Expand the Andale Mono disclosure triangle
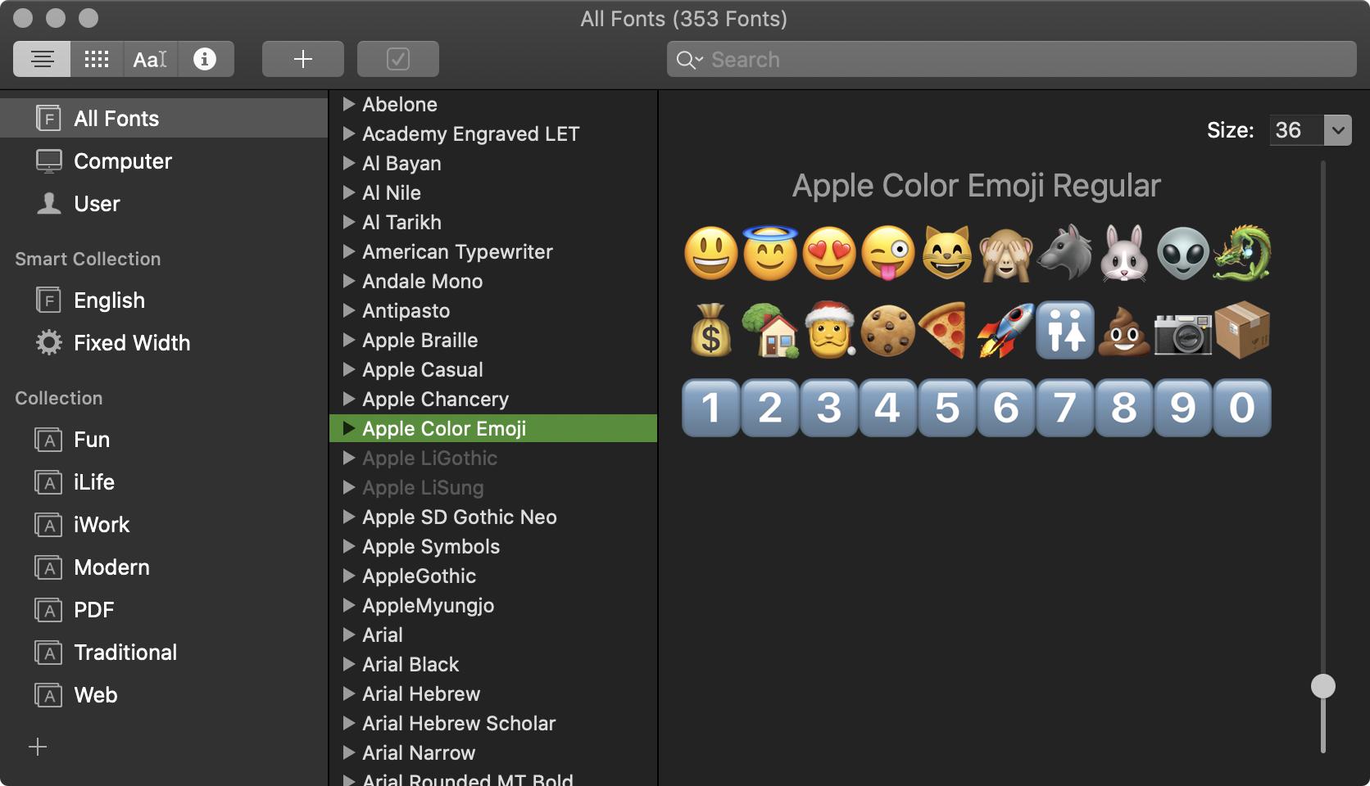 (349, 281)
